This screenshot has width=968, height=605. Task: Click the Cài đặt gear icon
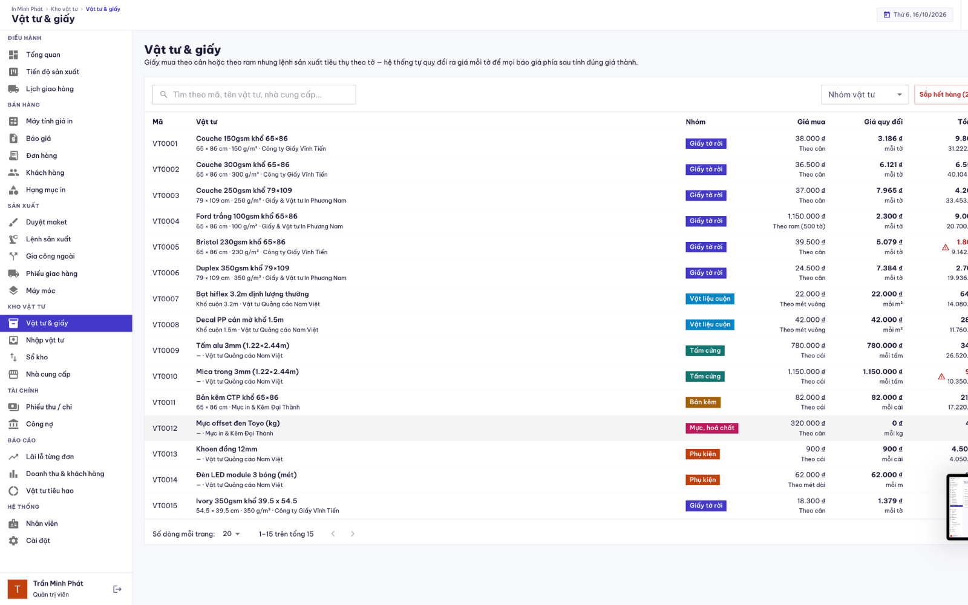(13, 540)
